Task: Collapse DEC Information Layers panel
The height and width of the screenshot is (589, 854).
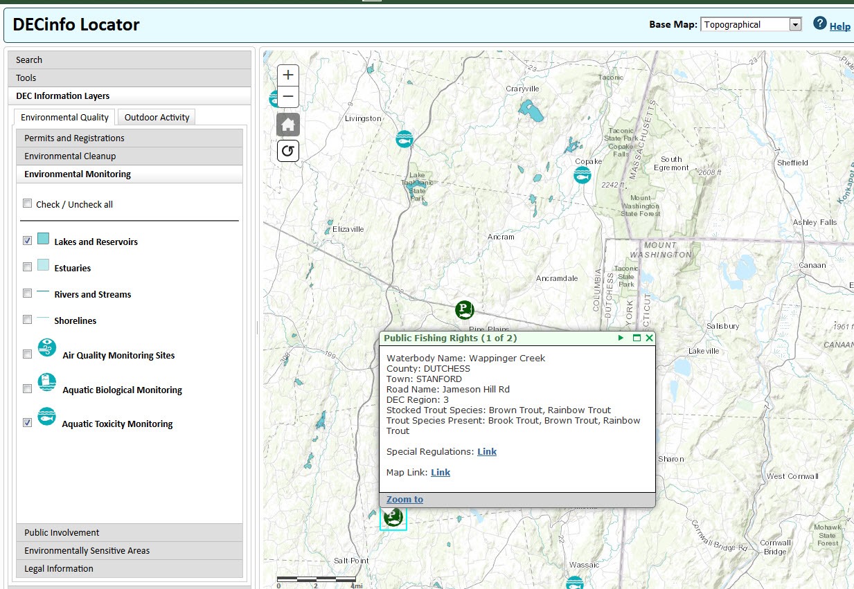Action: coord(129,96)
